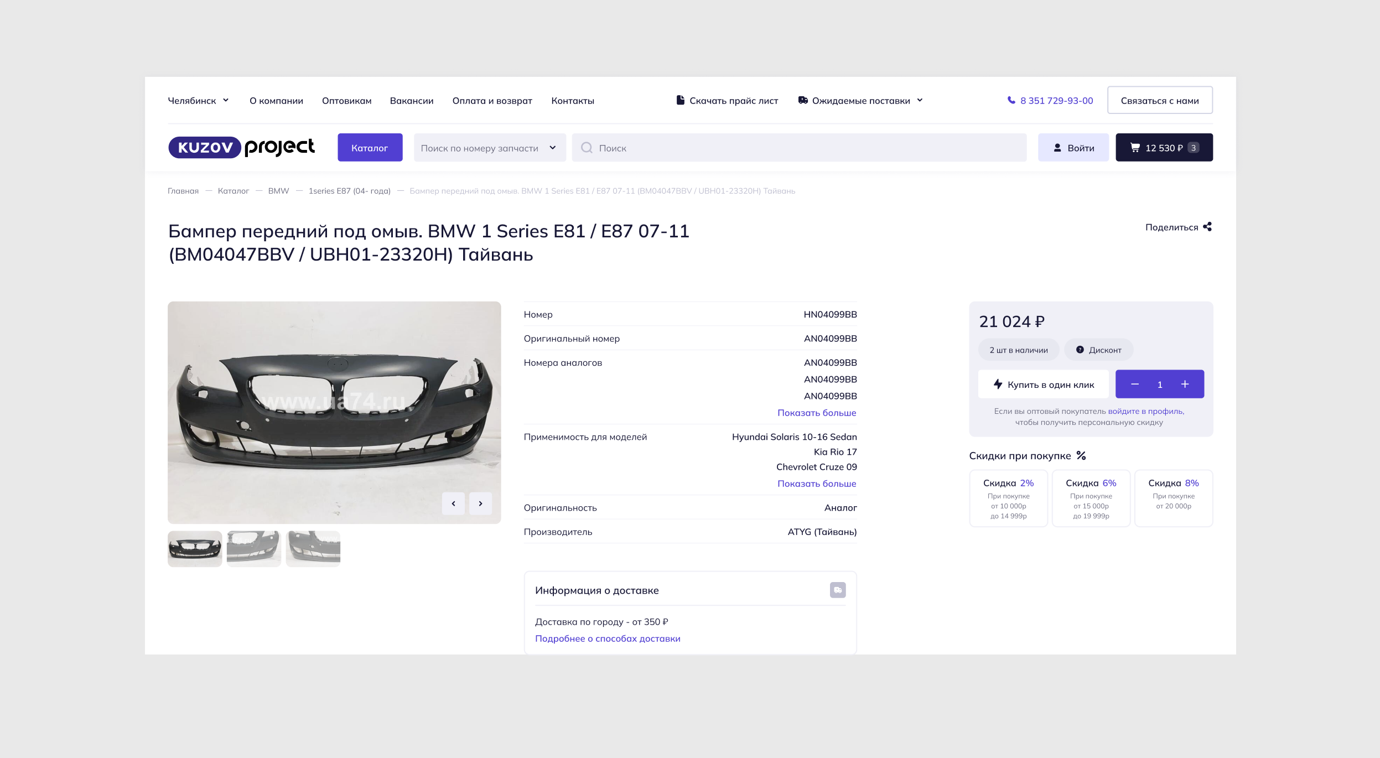Click the Дисконт question icon
This screenshot has width=1380, height=758.
pyautogui.click(x=1080, y=350)
